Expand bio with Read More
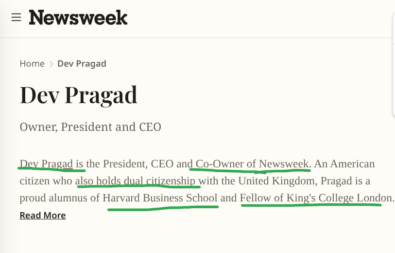The image size is (395, 253). (43, 215)
